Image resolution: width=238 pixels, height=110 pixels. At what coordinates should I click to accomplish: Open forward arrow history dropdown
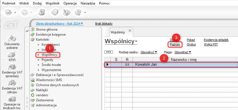coord(31,13)
